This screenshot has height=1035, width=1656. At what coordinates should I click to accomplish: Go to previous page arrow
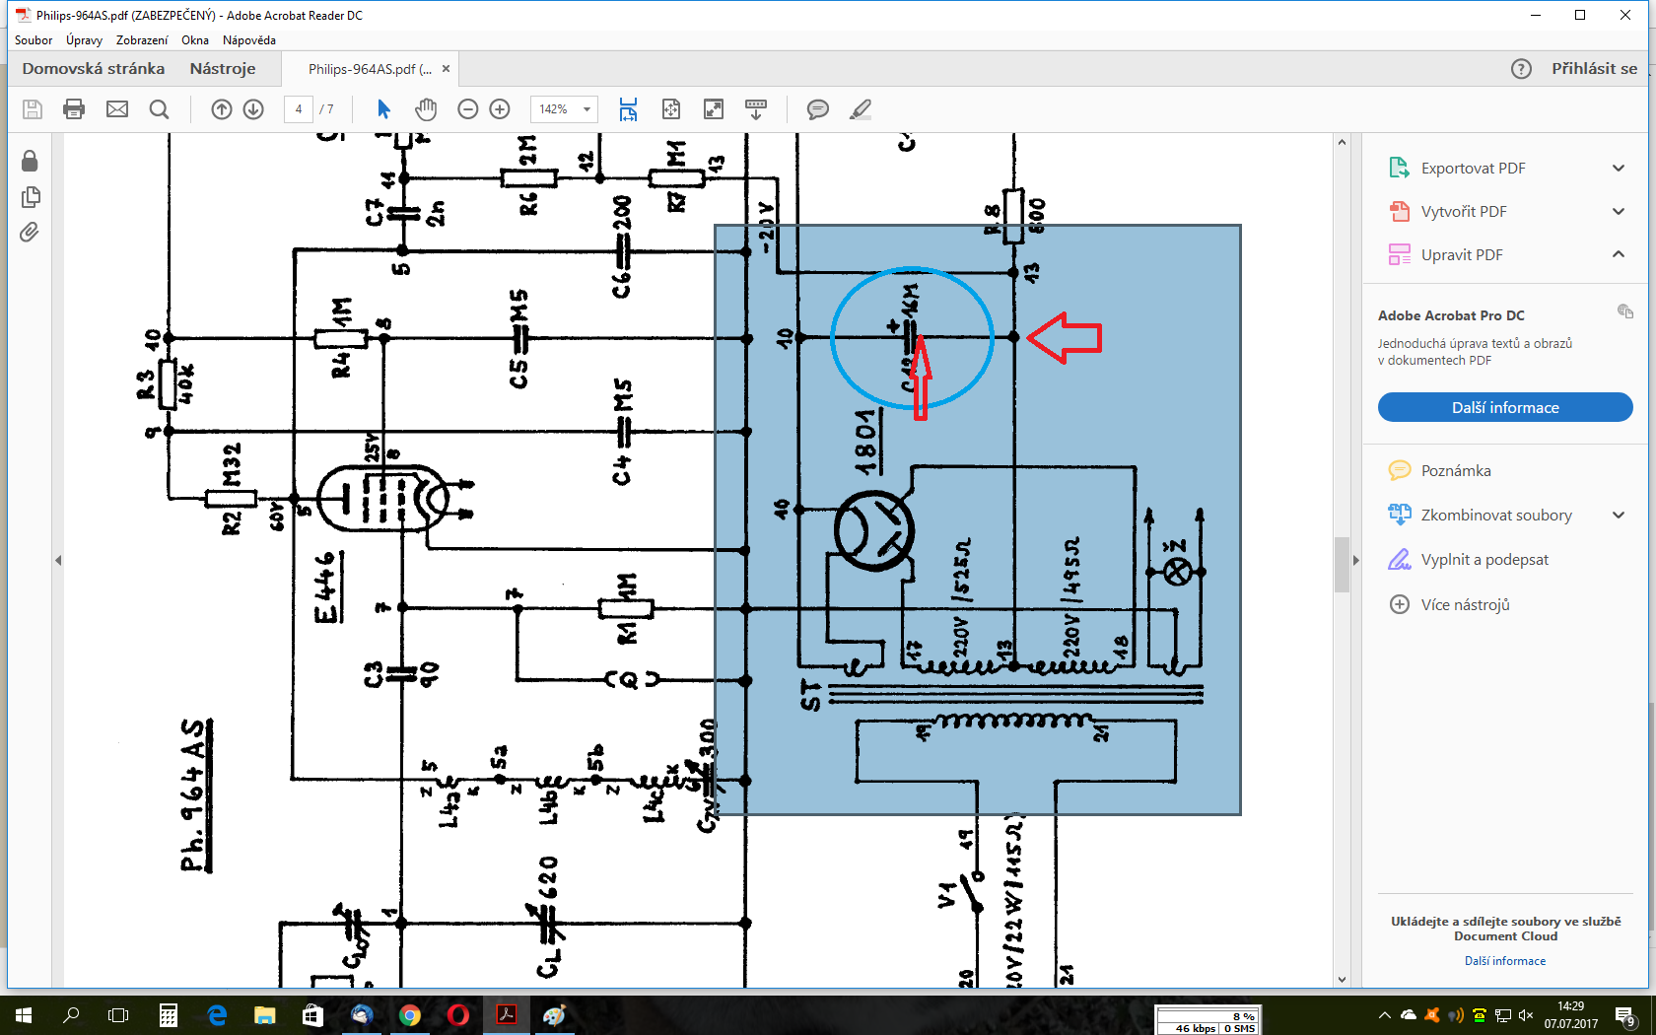[x=222, y=109]
